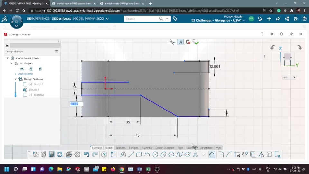The image size is (309, 174).
Task: Click the Undo arrow icon
Action: (87, 155)
